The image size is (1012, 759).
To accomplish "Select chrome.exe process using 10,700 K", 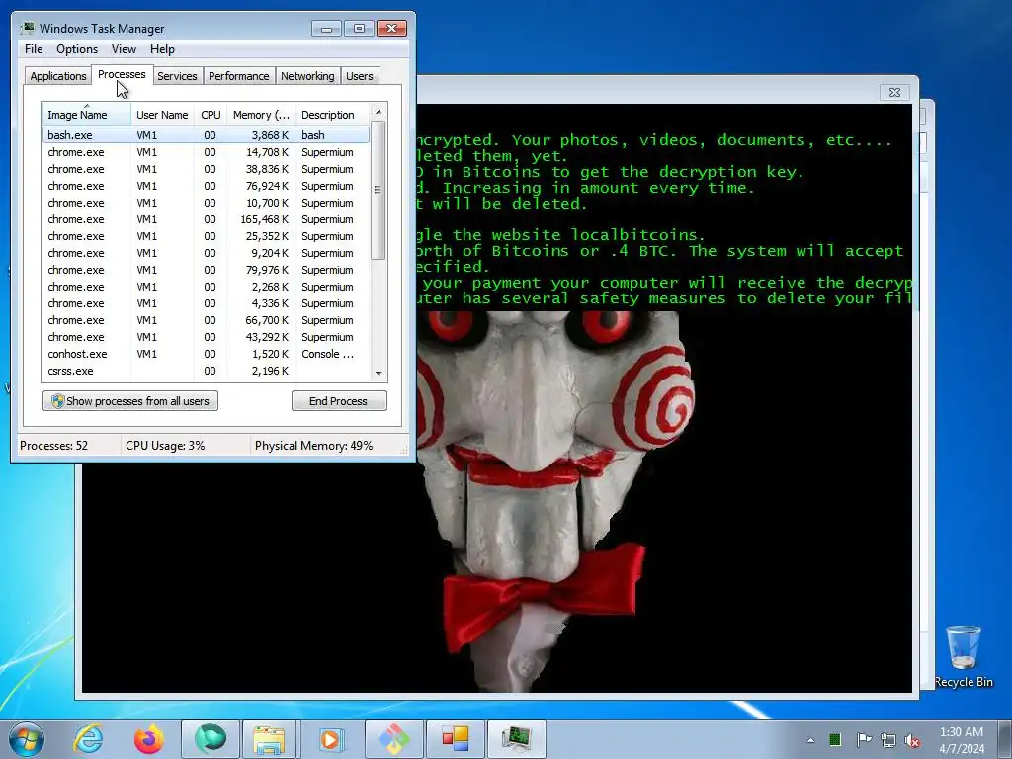I will click(206, 203).
